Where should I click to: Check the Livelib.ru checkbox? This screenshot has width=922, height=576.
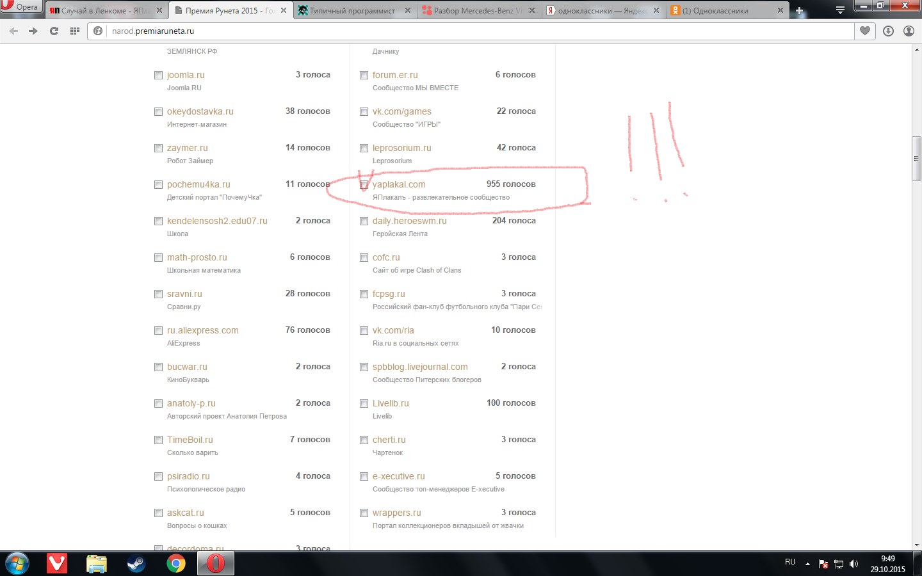(x=364, y=404)
